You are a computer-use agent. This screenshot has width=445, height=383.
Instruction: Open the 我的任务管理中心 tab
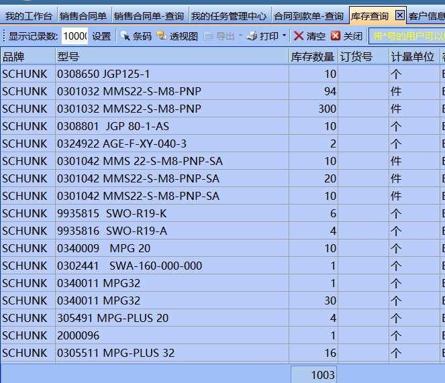229,16
